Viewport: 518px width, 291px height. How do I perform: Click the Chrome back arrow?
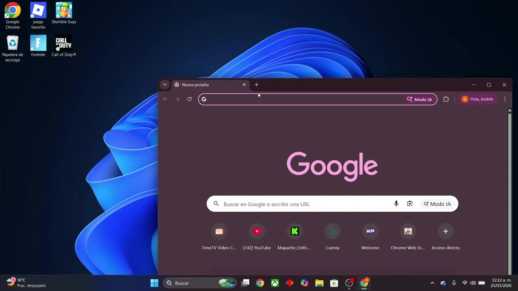pyautogui.click(x=165, y=99)
